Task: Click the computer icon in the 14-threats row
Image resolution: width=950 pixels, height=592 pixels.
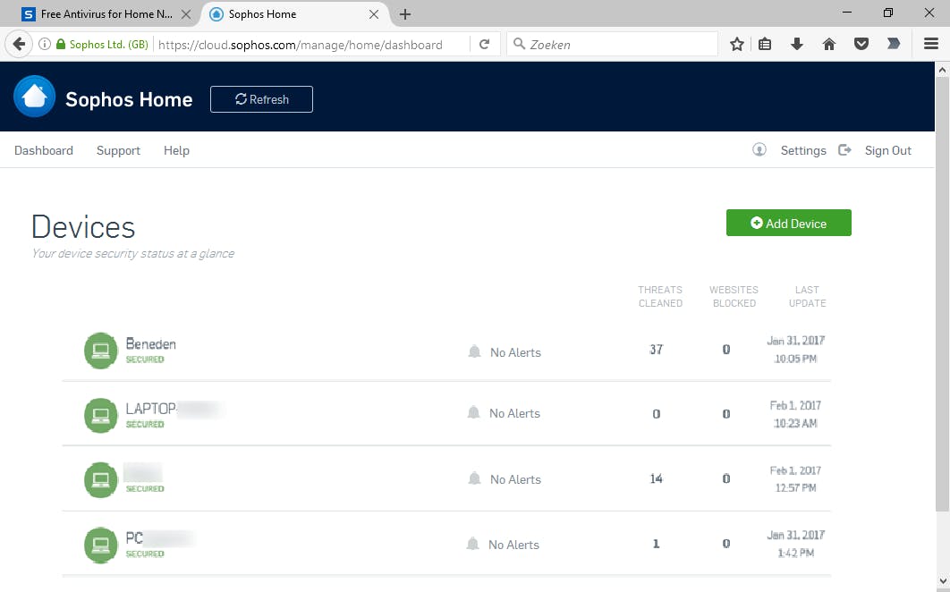Action: coord(100,480)
